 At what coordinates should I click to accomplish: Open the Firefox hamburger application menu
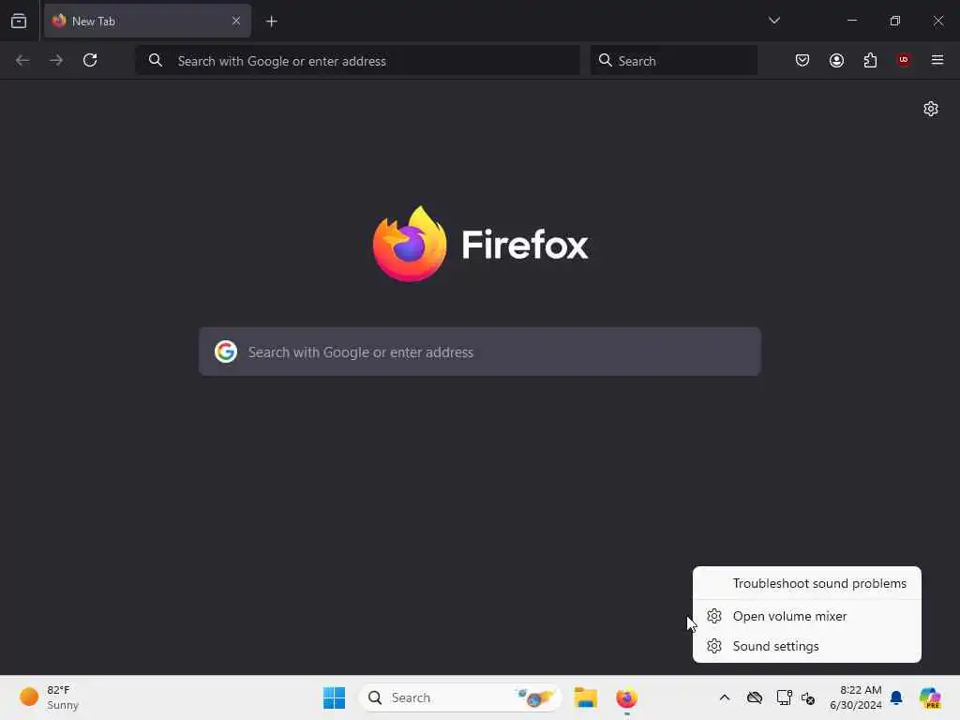(937, 60)
